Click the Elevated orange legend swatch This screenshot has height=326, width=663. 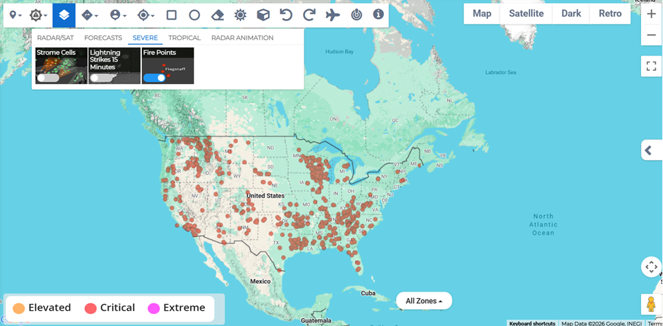(x=19, y=308)
